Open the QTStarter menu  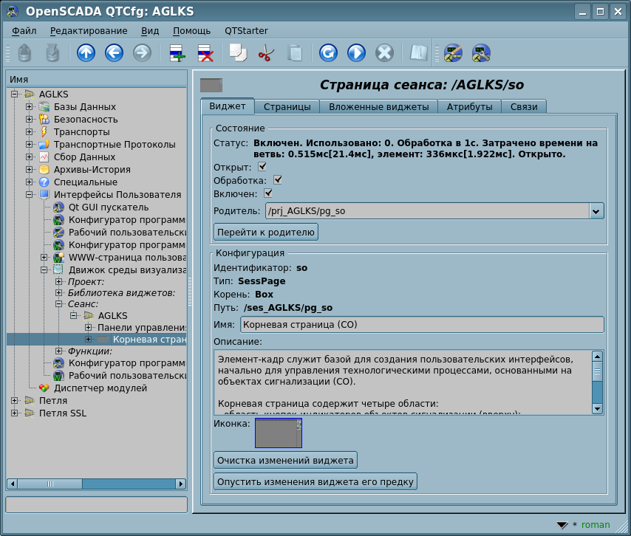(246, 31)
